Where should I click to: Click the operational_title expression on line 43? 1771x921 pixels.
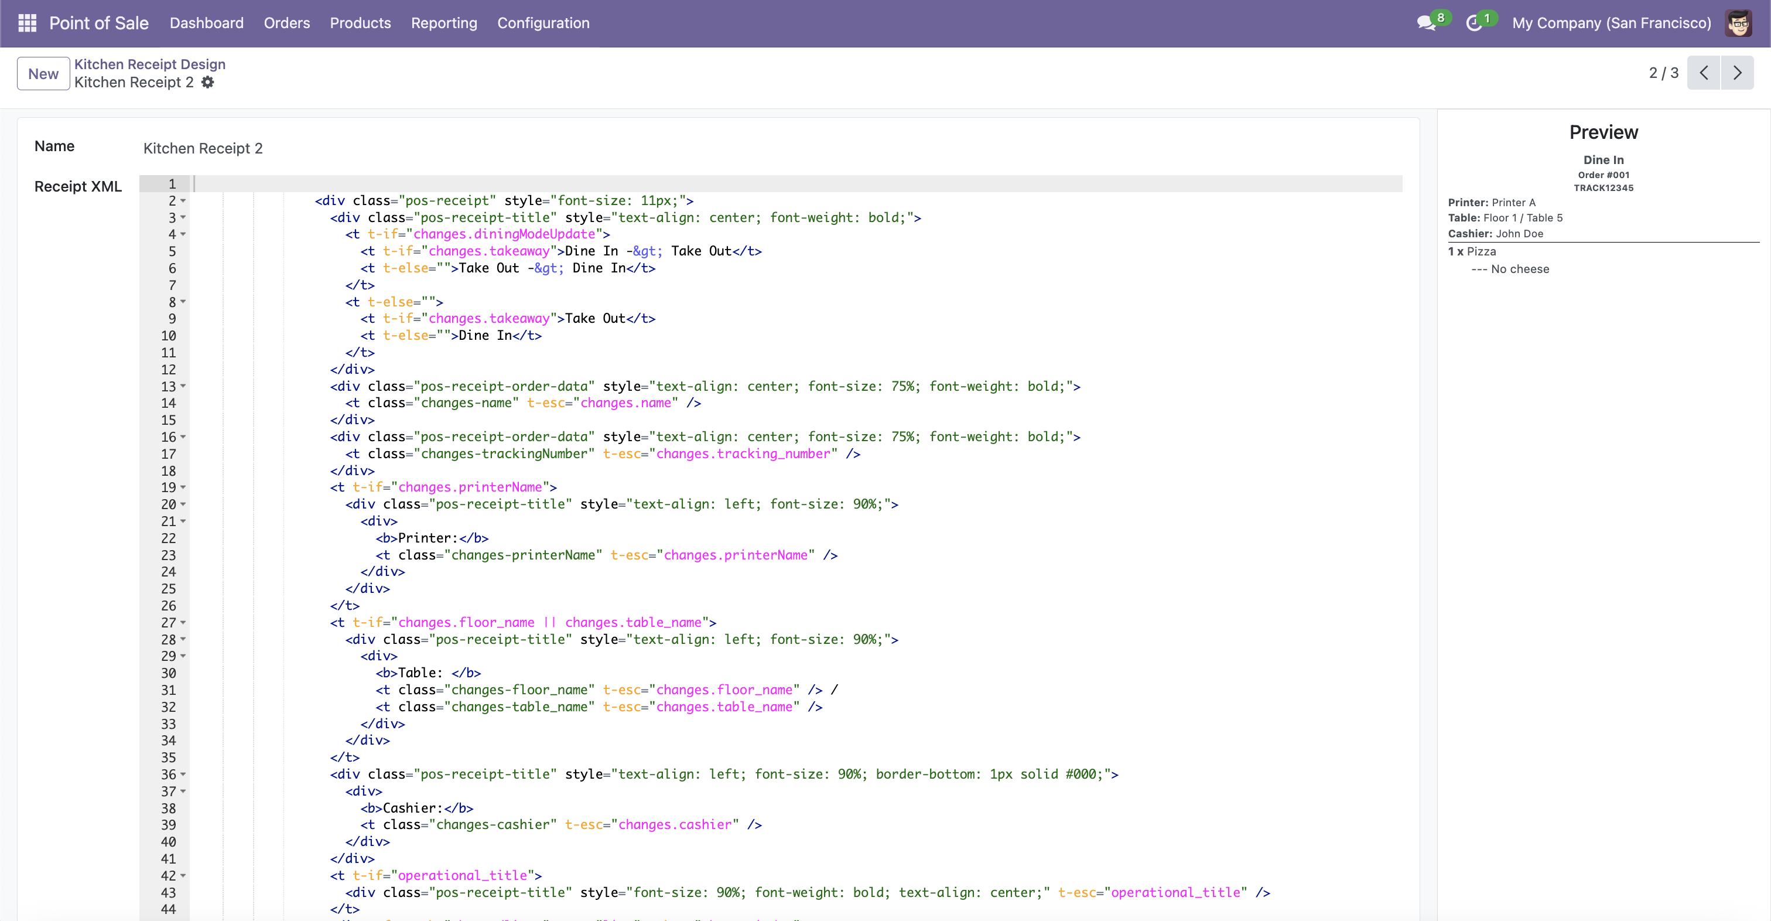(1175, 893)
